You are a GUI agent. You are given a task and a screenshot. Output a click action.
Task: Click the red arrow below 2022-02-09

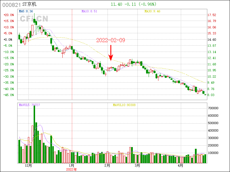[x=111, y=52]
